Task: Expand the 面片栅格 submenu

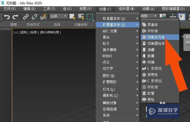Action: [118, 50]
